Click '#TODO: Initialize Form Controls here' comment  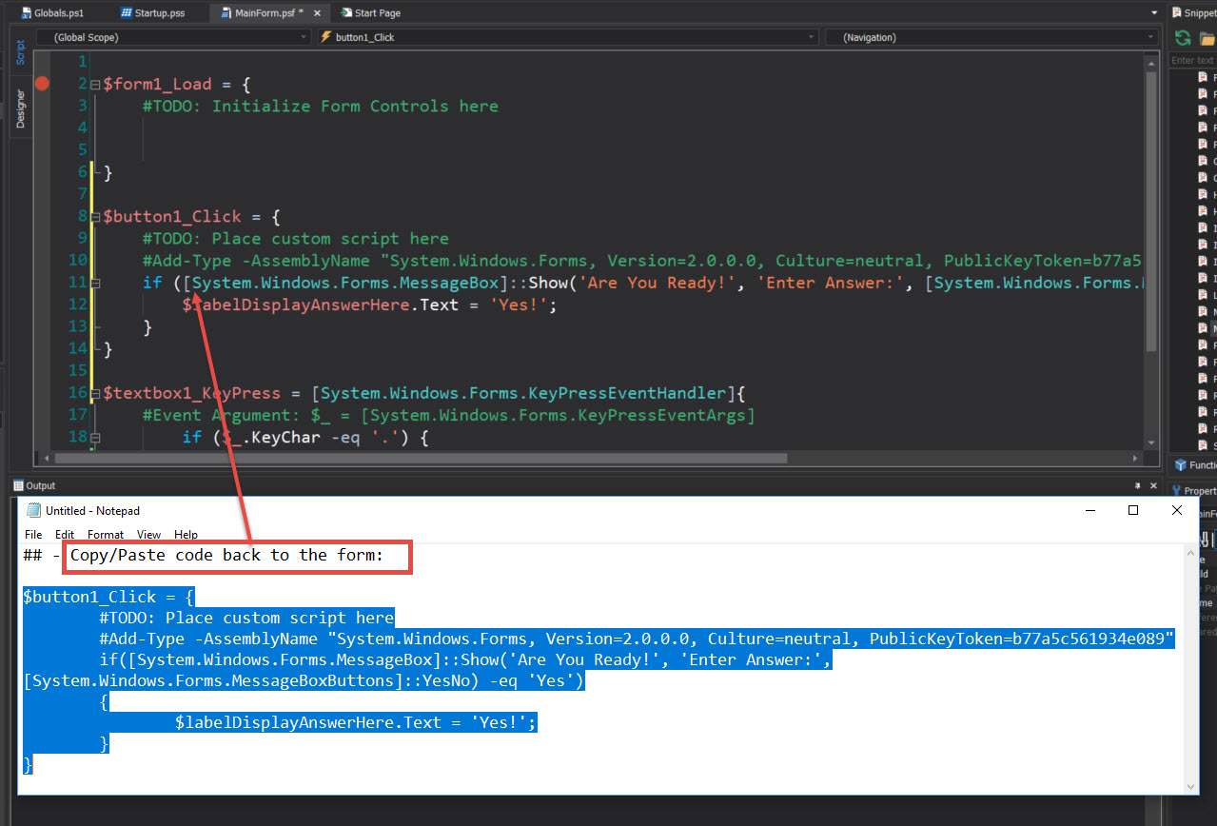[x=321, y=106]
